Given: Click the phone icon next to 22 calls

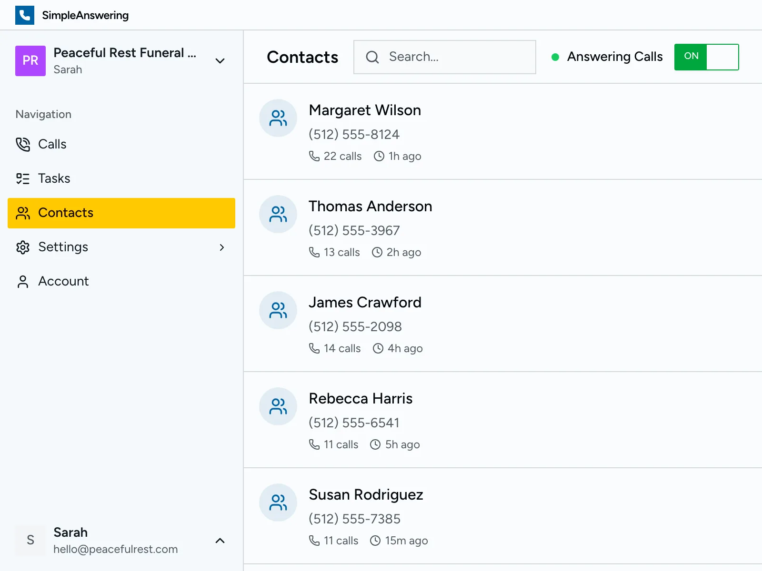Looking at the screenshot, I should point(314,156).
